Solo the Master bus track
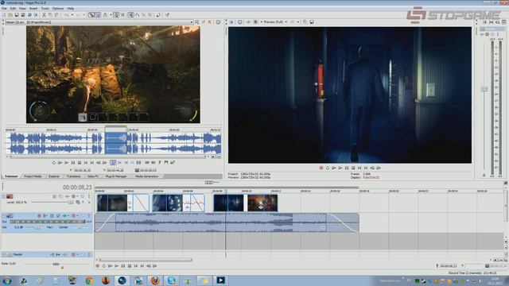The width and height of the screenshot is (509, 286). (88, 254)
